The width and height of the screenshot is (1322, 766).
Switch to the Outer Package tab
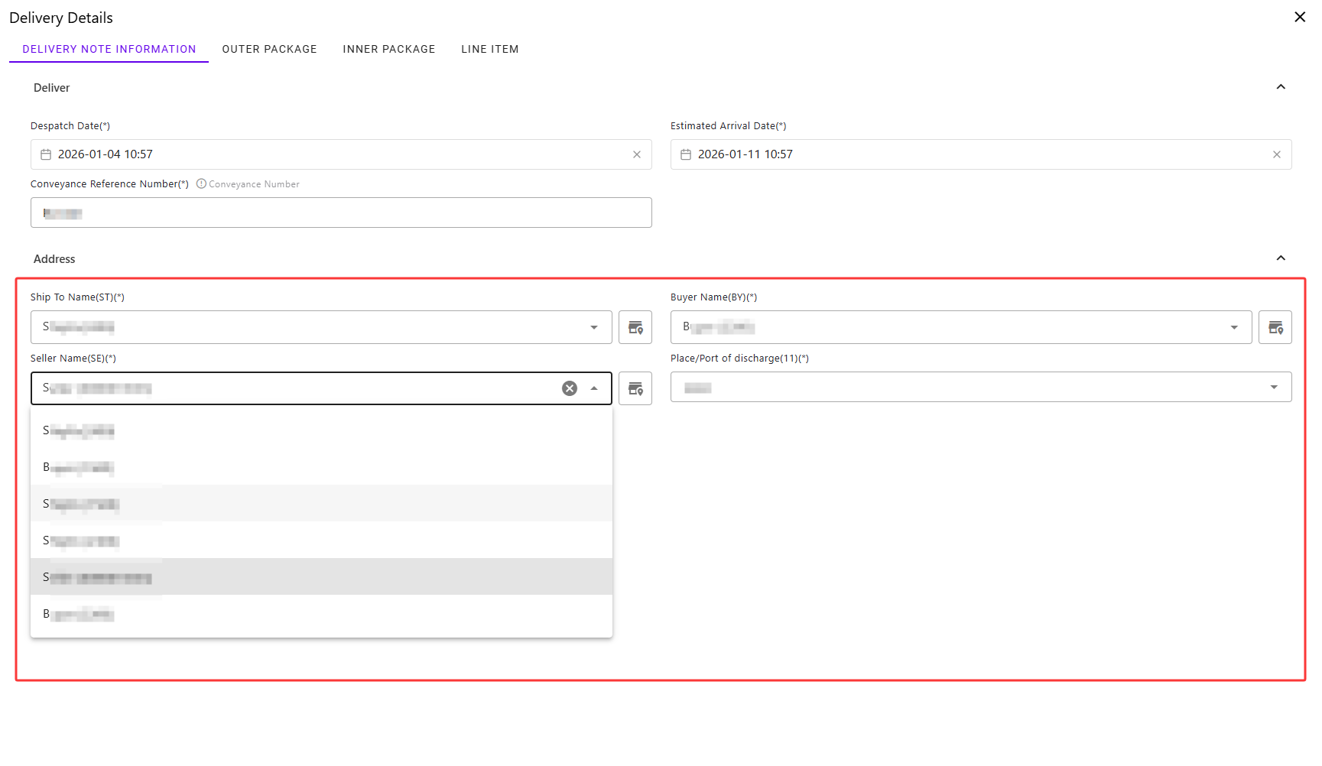[x=269, y=49]
